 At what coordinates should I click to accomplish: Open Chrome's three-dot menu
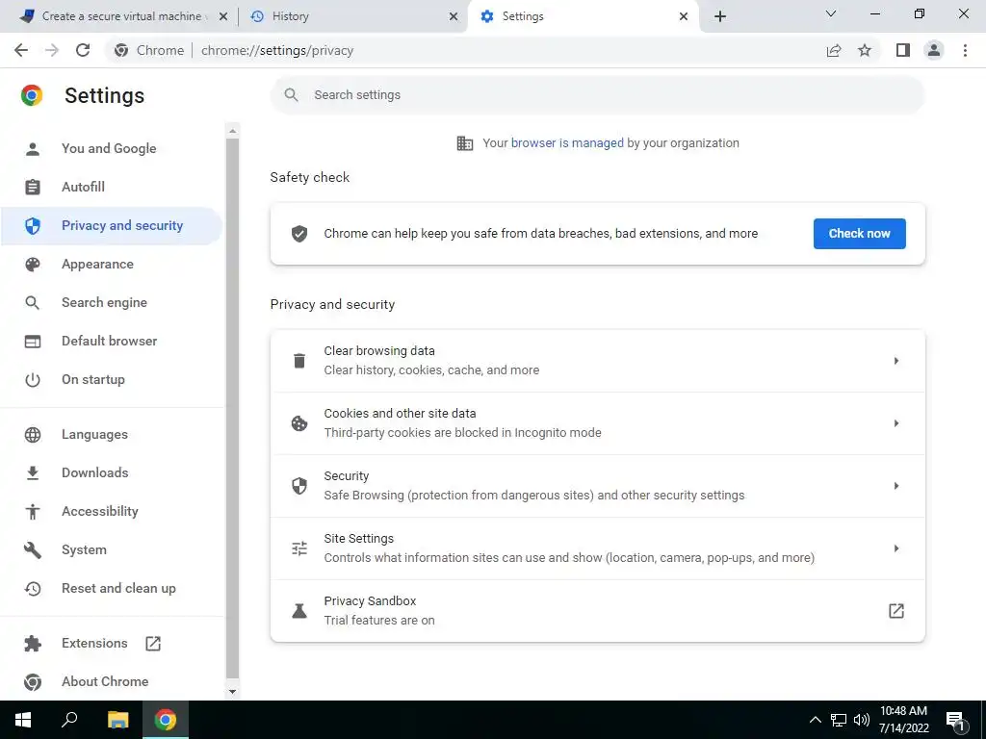[965, 50]
